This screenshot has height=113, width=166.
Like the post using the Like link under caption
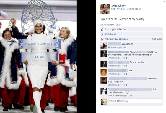tap(101, 25)
